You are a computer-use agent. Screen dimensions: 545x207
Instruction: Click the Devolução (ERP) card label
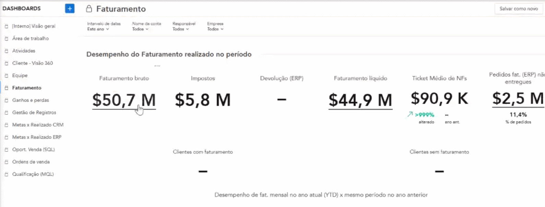[x=282, y=78]
